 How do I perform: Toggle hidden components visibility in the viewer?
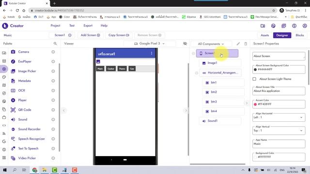coord(185,43)
